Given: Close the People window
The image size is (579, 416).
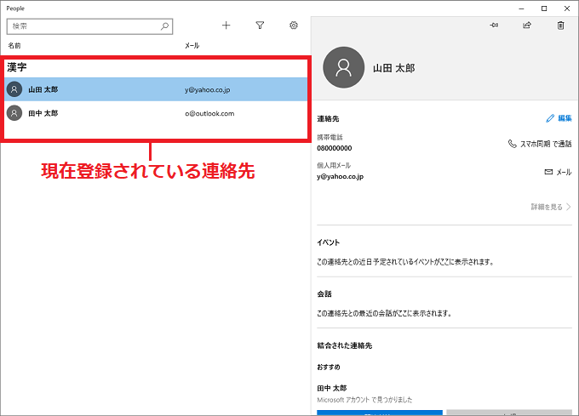Looking at the screenshot, I should 567,9.
